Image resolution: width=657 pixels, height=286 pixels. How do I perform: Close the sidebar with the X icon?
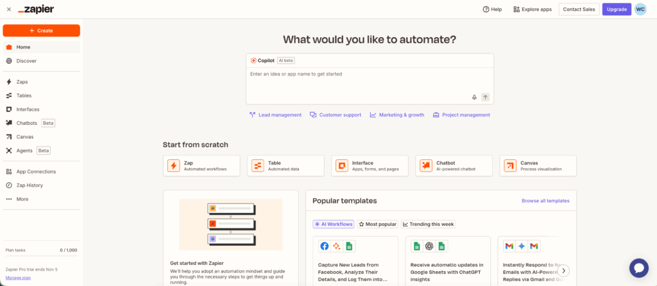click(x=8, y=9)
